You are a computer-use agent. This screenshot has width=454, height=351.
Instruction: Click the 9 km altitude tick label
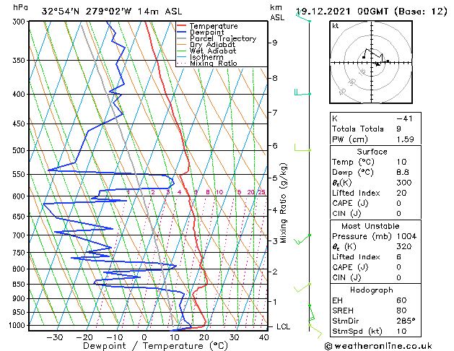click(274, 43)
